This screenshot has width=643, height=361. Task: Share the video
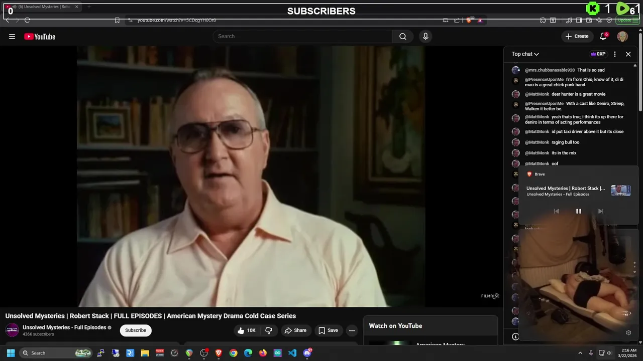pyautogui.click(x=295, y=330)
